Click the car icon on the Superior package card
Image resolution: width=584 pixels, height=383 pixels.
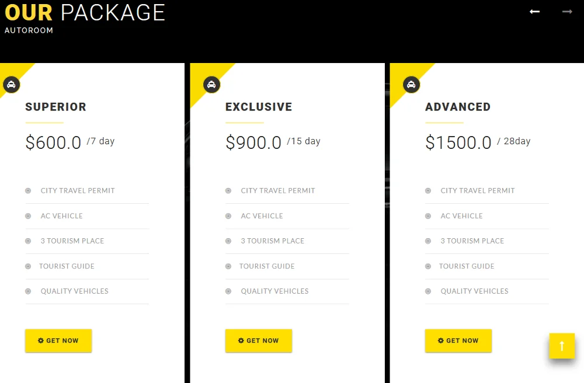[x=12, y=84]
